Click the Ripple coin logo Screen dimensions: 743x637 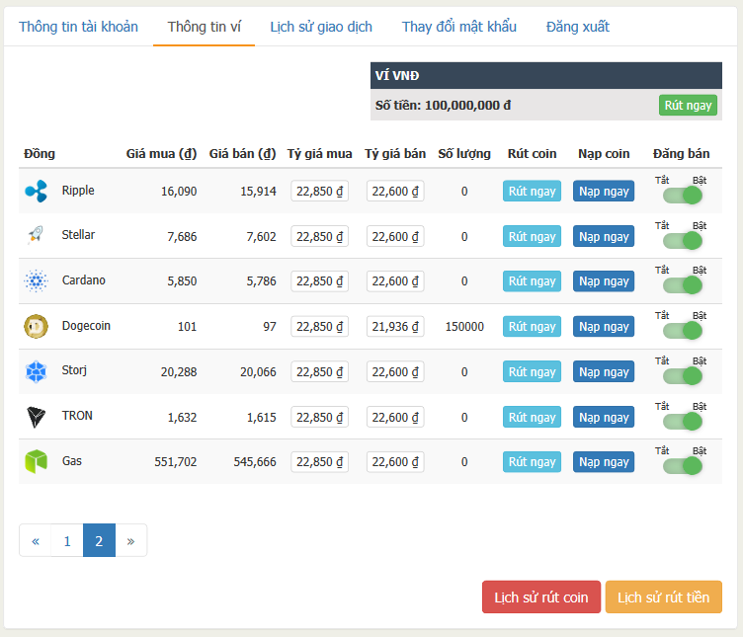36,192
